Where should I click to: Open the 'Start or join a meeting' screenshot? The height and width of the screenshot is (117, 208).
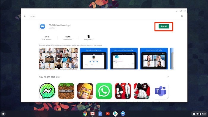click(94, 58)
